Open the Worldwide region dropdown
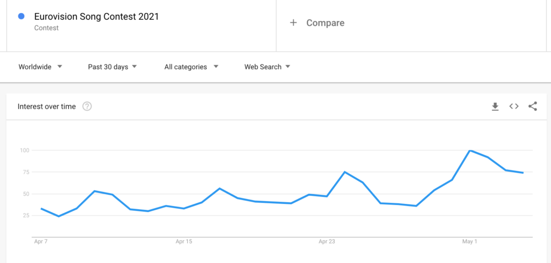Viewport: 551px width, 263px height. pyautogui.click(x=40, y=67)
